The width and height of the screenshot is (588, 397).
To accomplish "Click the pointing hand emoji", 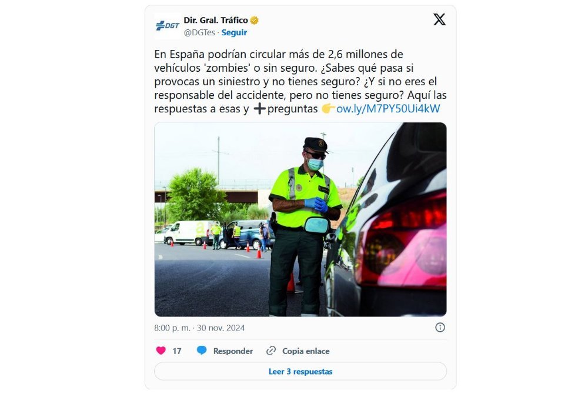I will [328, 109].
